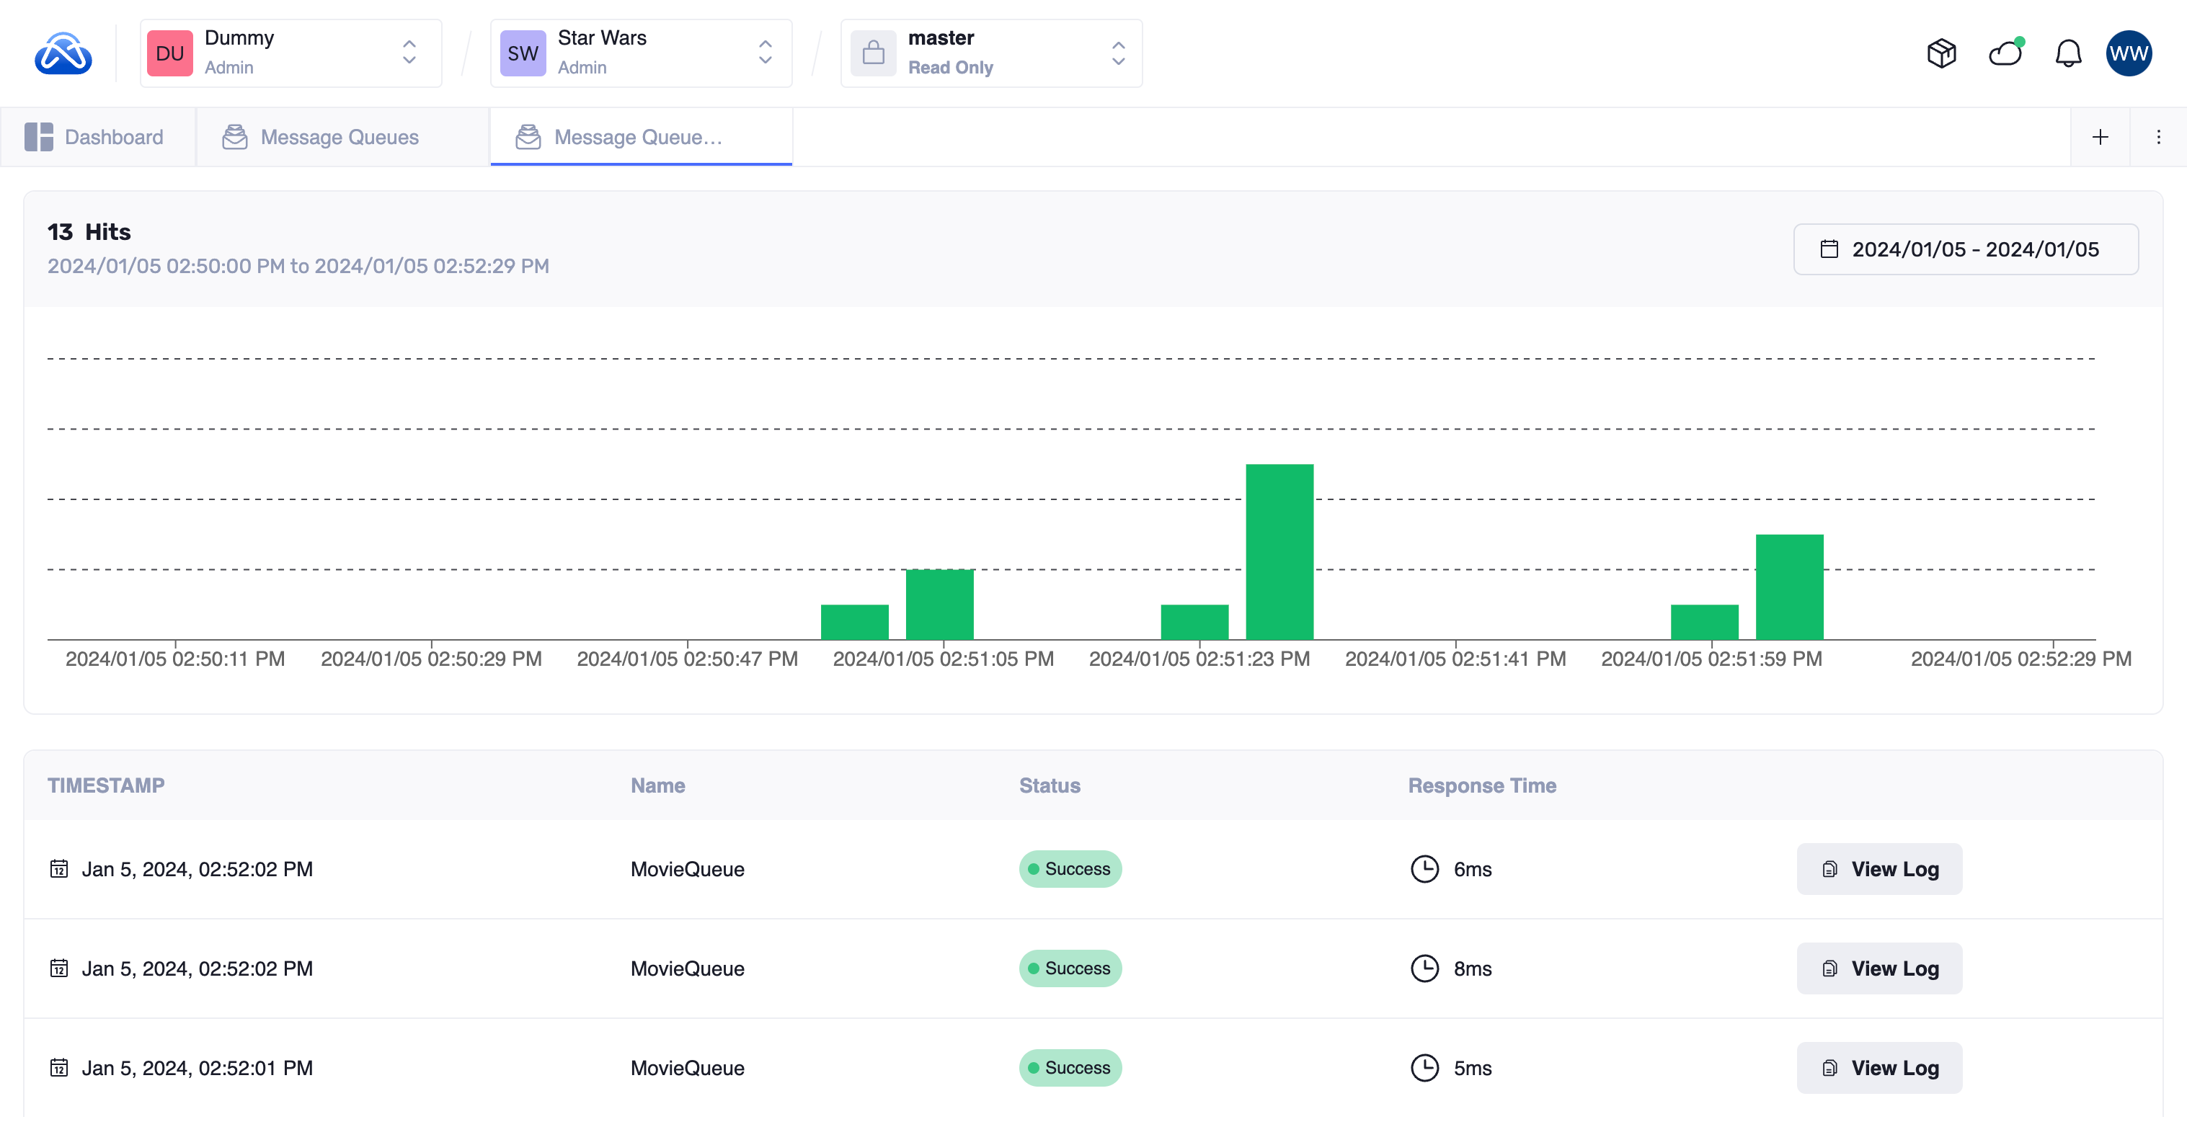Image resolution: width=2187 pixels, height=1127 pixels.
Task: Click the blue cloud logo icon
Action: (63, 53)
